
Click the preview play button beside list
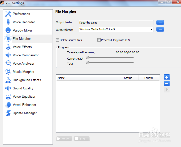pos(167,90)
